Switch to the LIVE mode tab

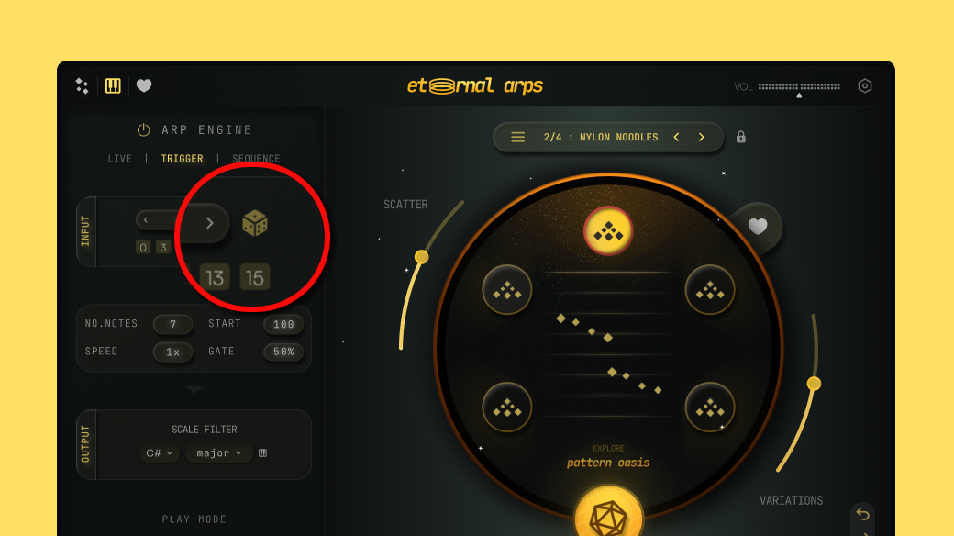coord(119,159)
